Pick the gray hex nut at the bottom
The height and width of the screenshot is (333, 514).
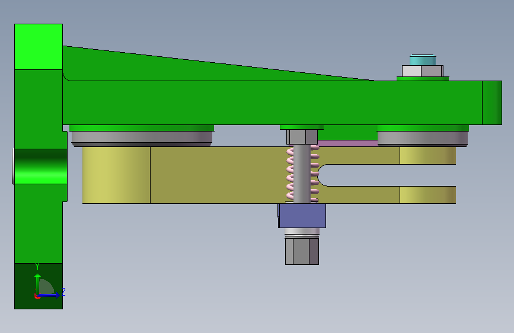[302, 251]
